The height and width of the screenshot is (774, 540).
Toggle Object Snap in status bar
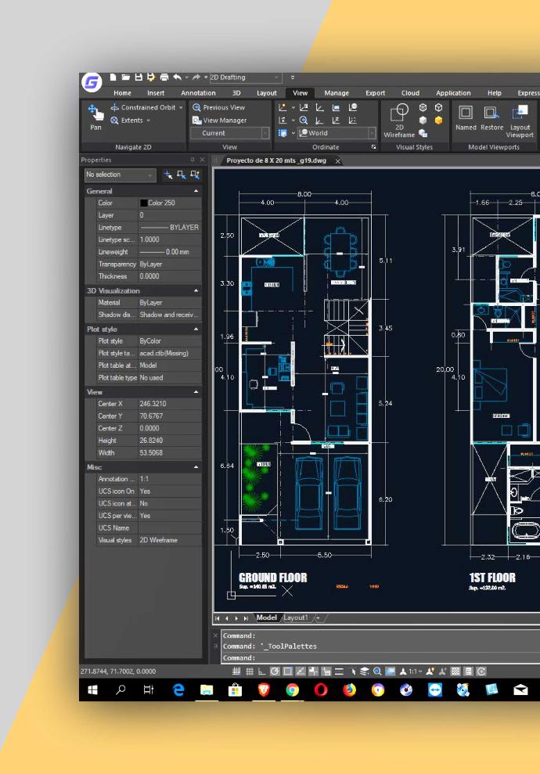[287, 671]
